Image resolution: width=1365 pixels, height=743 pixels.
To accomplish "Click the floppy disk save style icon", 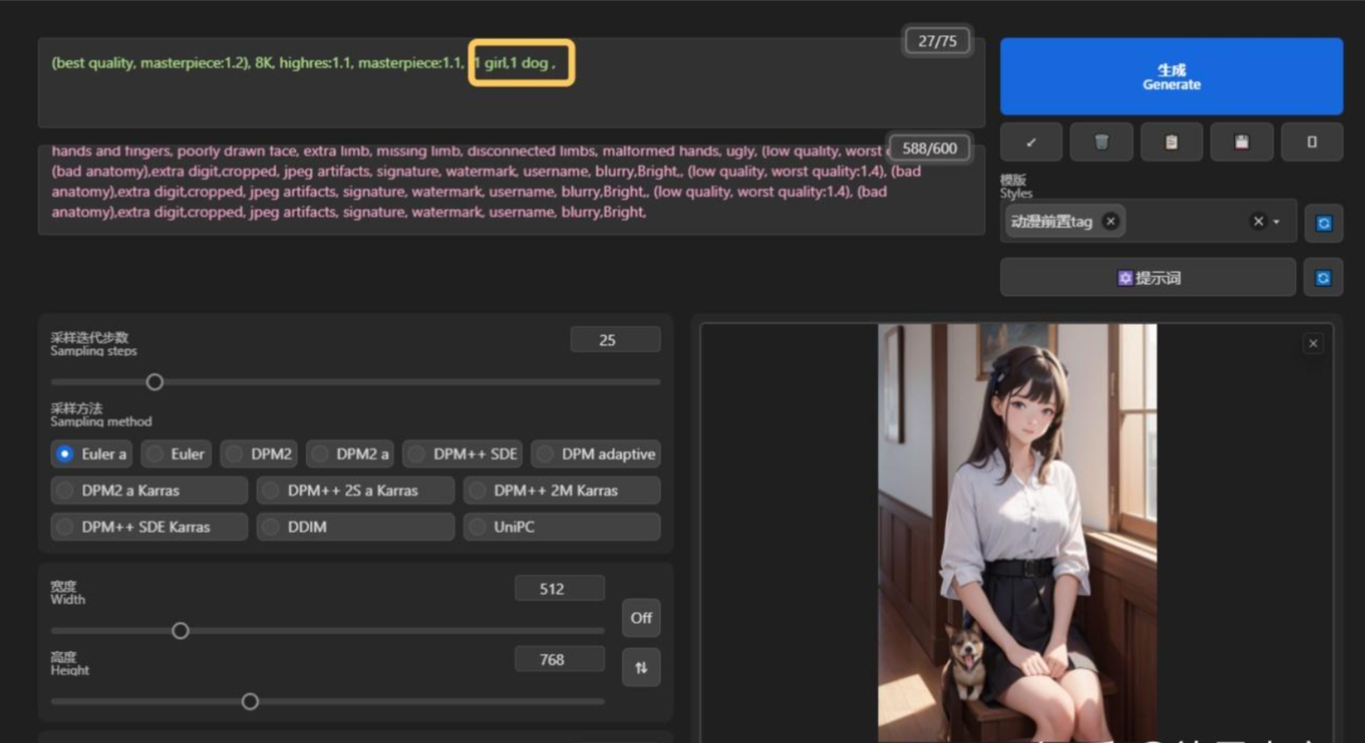I will (1241, 142).
